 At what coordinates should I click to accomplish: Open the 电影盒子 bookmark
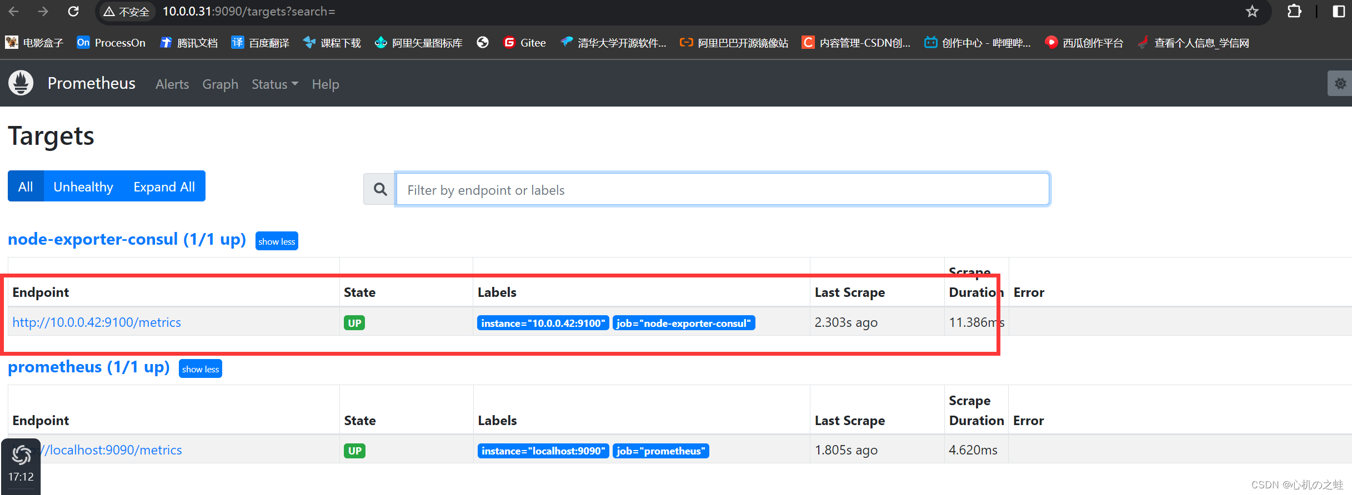click(34, 43)
